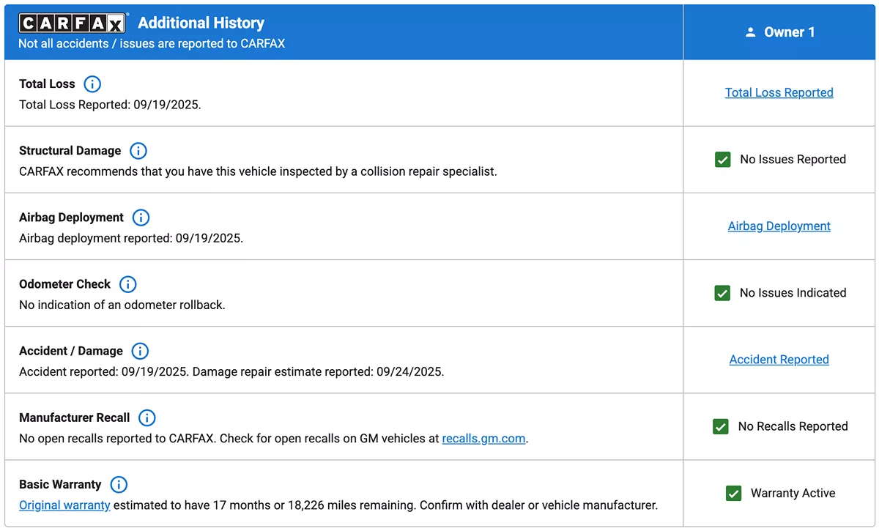The width and height of the screenshot is (879, 531).
Task: Click Airbag Deployment info icon
Action: pos(141,218)
